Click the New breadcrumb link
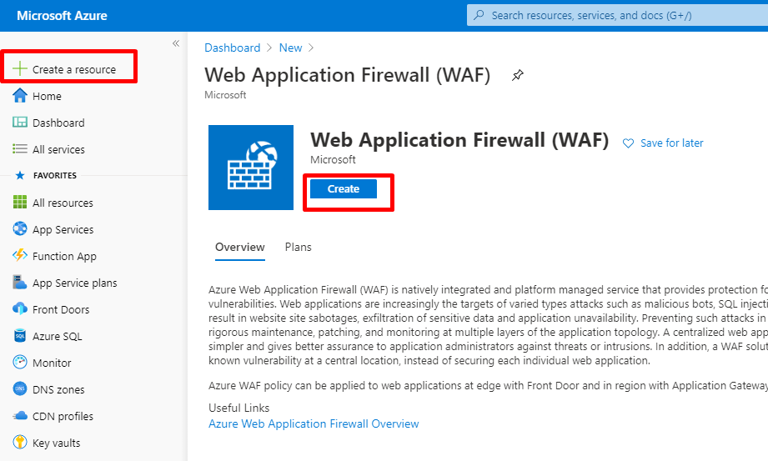Image resolution: width=768 pixels, height=461 pixels. pos(290,48)
